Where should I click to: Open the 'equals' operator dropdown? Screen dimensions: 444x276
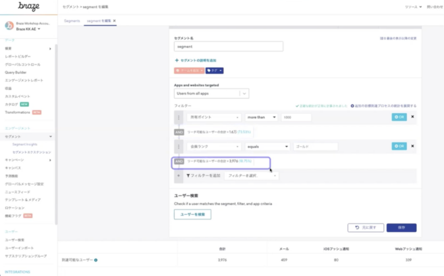tap(267, 146)
